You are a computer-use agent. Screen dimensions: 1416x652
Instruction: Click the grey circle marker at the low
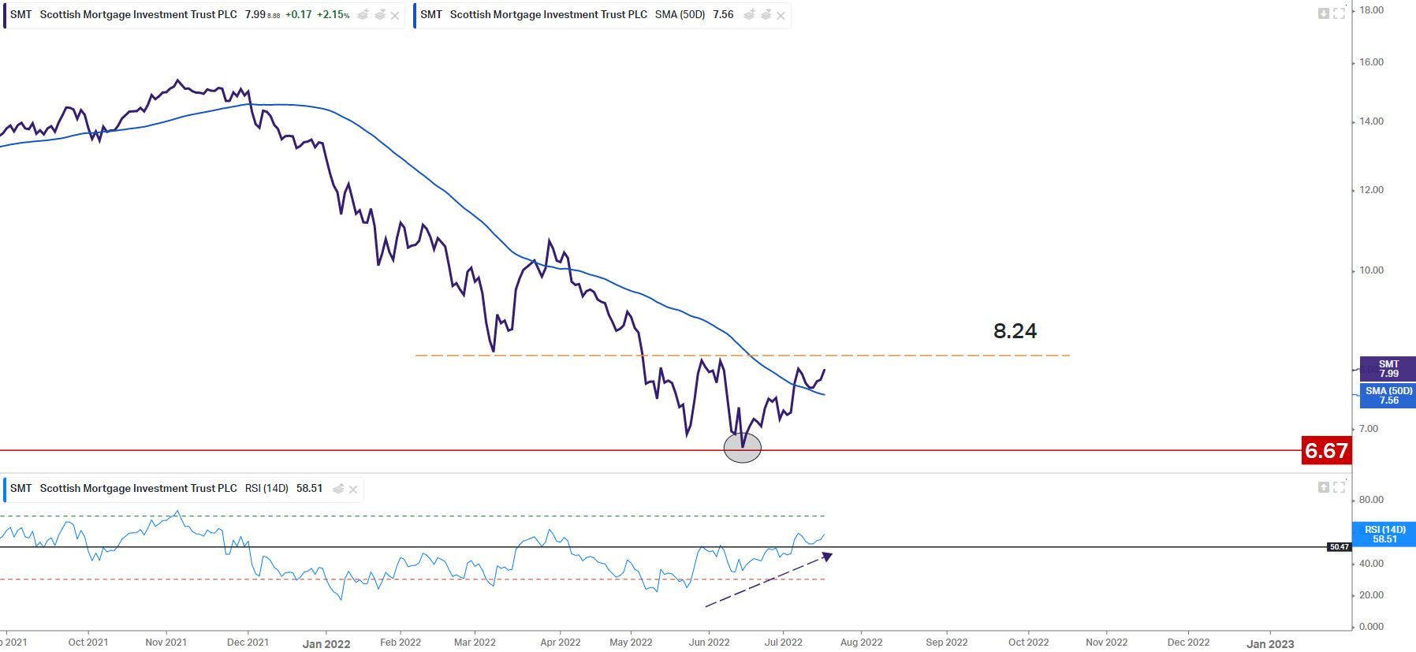pyautogui.click(x=743, y=447)
